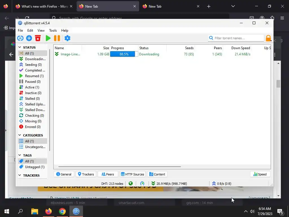Viewport: 289px width, 217px height.
Task: Open the Help menu
Action: 65,31
